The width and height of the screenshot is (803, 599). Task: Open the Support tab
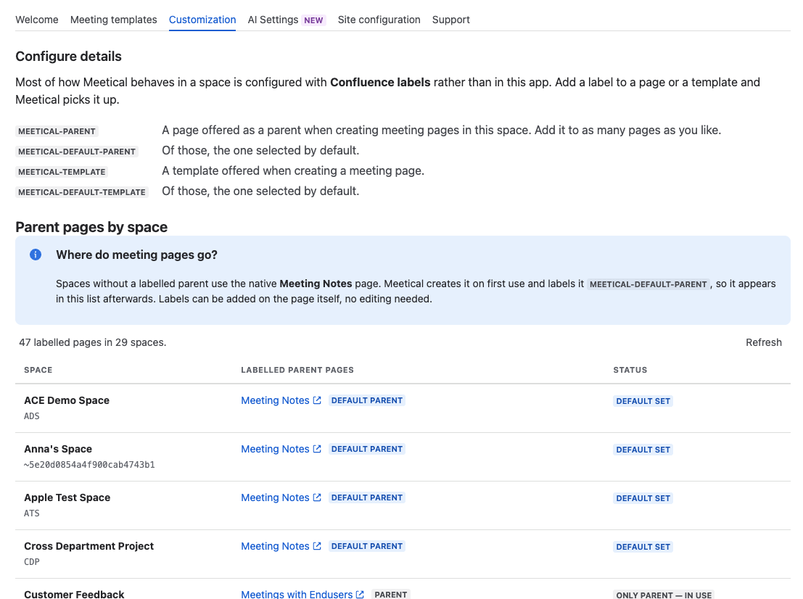pos(450,20)
